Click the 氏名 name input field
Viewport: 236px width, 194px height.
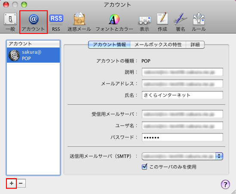tap(182, 95)
